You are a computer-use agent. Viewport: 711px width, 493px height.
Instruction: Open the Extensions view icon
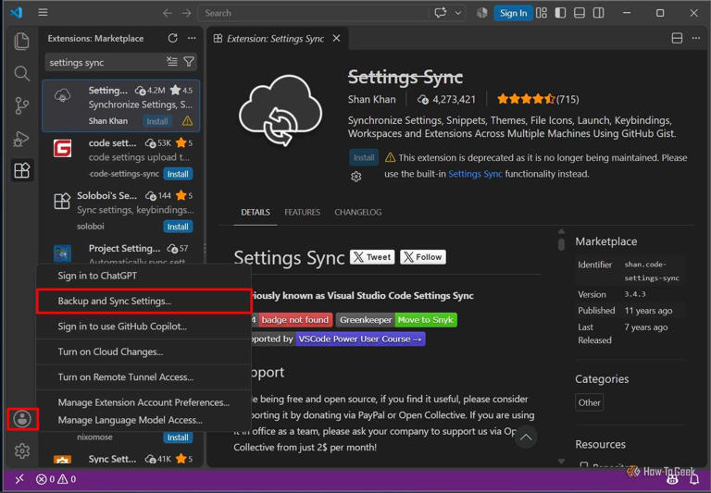coord(22,170)
